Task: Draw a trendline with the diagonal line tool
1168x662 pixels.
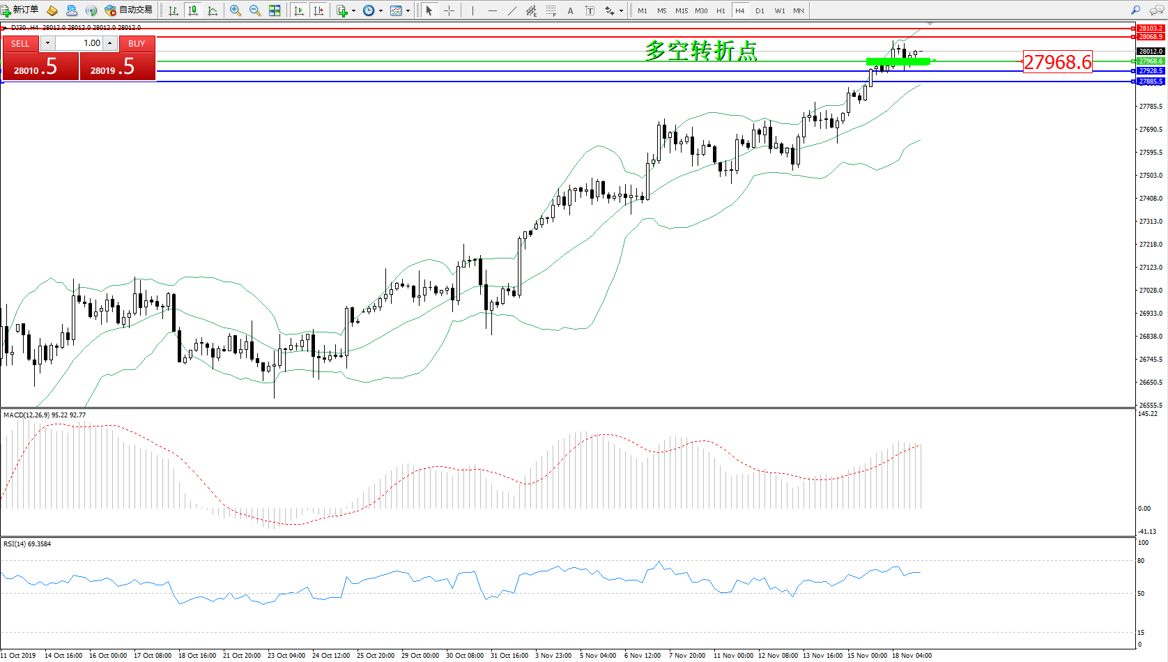Action: (512, 10)
